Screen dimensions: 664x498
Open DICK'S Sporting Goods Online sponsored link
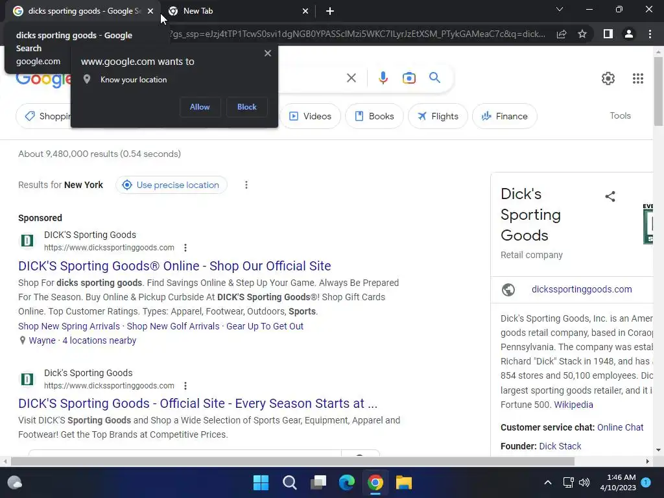point(174,266)
